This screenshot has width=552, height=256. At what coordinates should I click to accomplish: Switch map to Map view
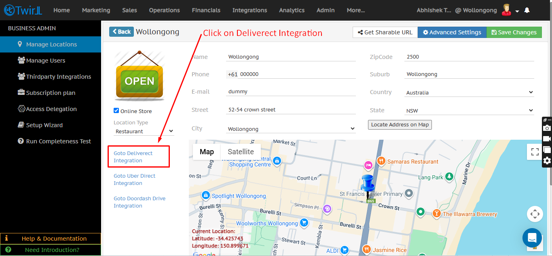(x=207, y=152)
